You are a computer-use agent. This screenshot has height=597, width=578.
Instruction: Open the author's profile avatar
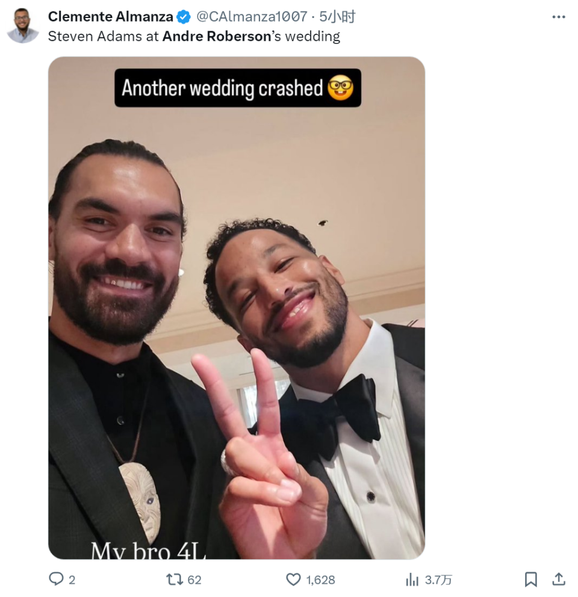pyautogui.click(x=23, y=26)
